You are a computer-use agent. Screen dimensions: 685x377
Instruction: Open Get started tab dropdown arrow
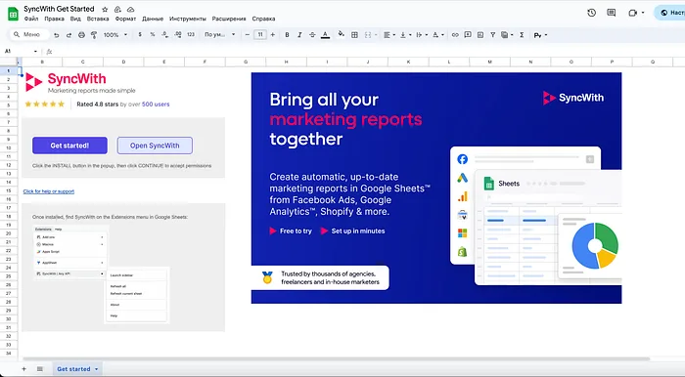click(97, 369)
